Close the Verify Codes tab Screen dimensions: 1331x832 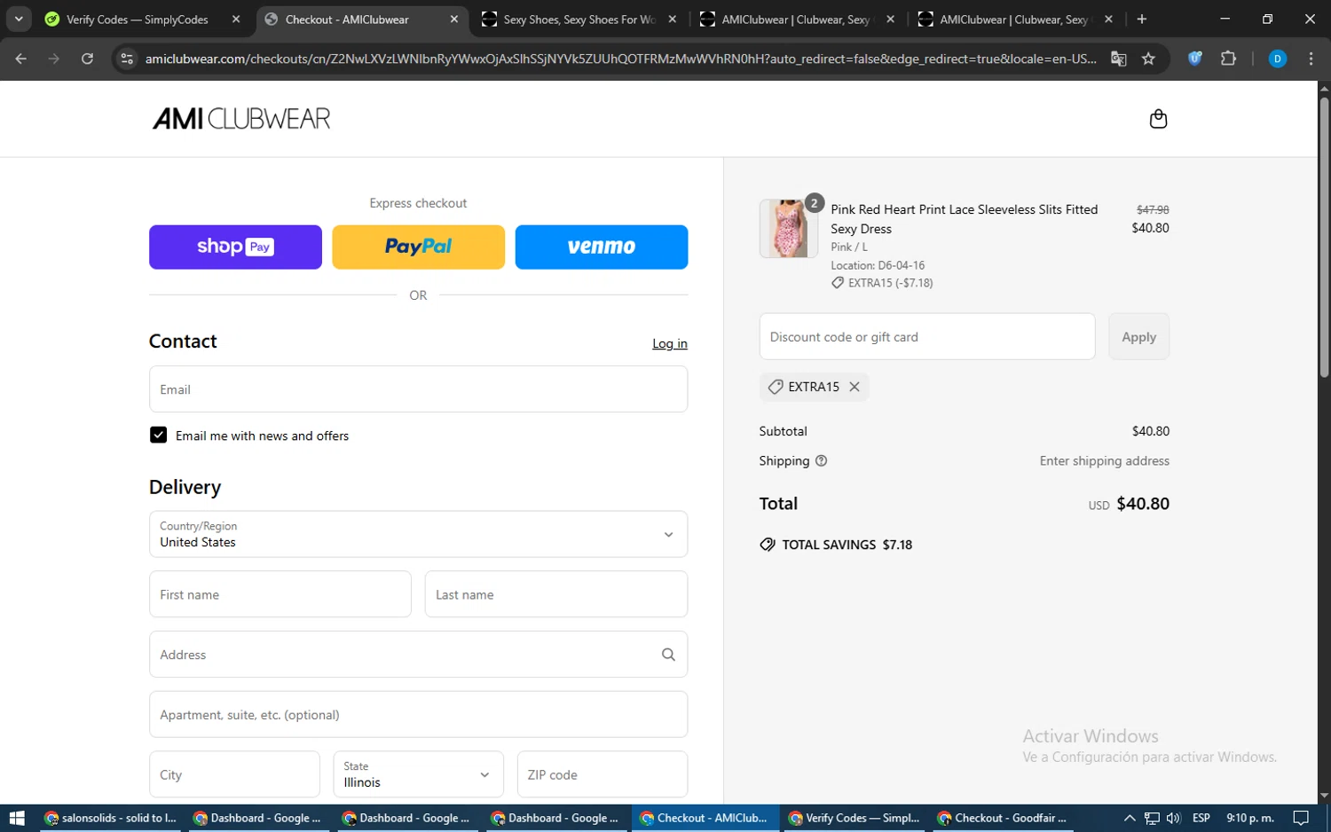[236, 19]
